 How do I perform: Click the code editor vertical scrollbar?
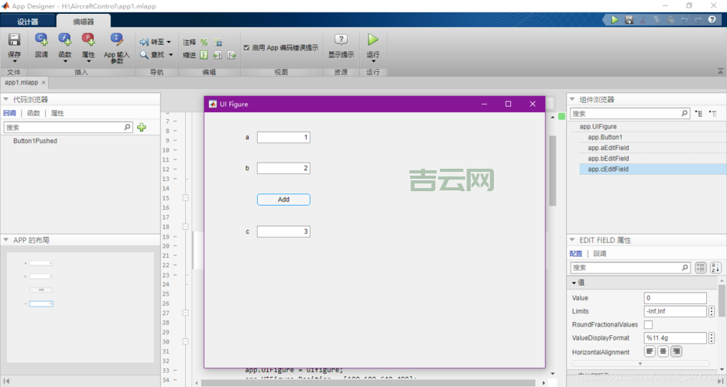click(x=553, y=170)
